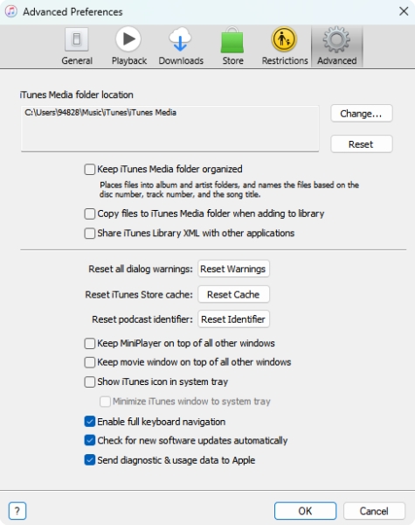Click the 'iTunes Media folder location' label

pyautogui.click(x=77, y=94)
